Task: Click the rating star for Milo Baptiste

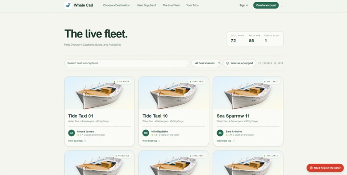Action: 152,135
